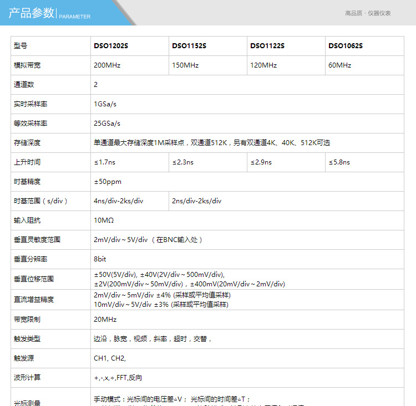416x406 pixels.
Task: Click the 实时采样率 row label
Action: [x=27, y=104]
